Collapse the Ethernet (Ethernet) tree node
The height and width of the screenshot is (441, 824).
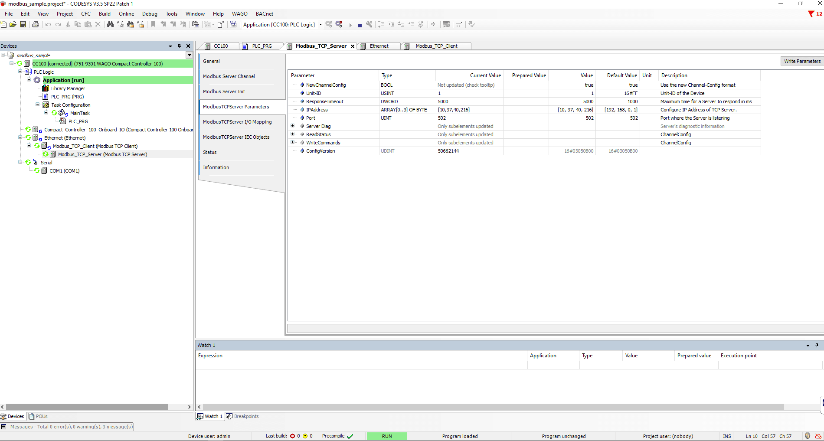(x=20, y=137)
